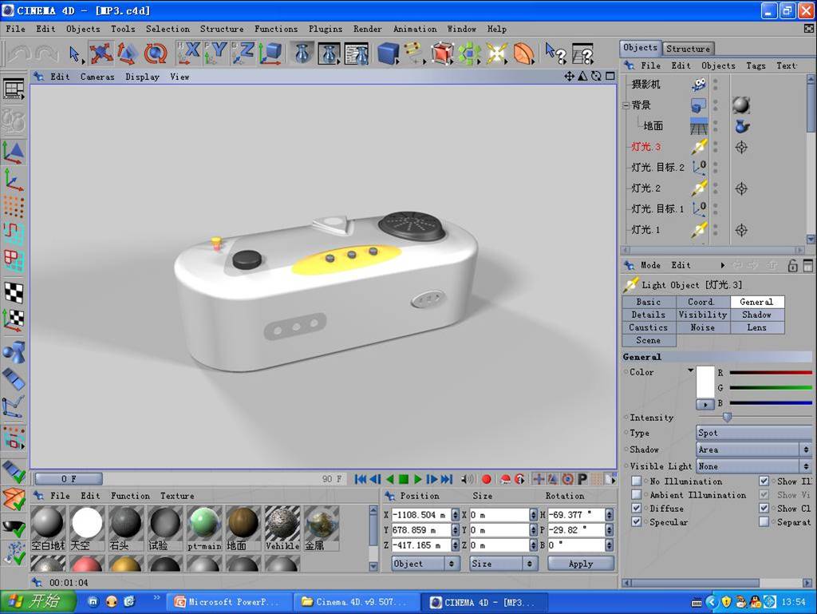Render in Picture Viewer
Image resolution: width=817 pixels, height=614 pixels.
click(330, 53)
